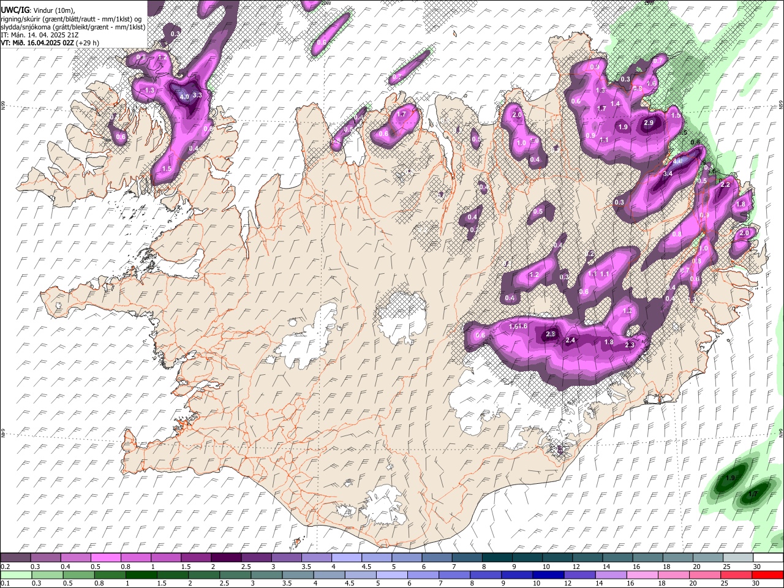Click the '0.2' label in top legend row
This screenshot has height=588, width=784.
[5, 567]
